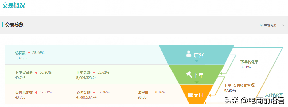Select the green 下单 funnel segment
The width and height of the screenshot is (288, 107).
click(x=196, y=75)
